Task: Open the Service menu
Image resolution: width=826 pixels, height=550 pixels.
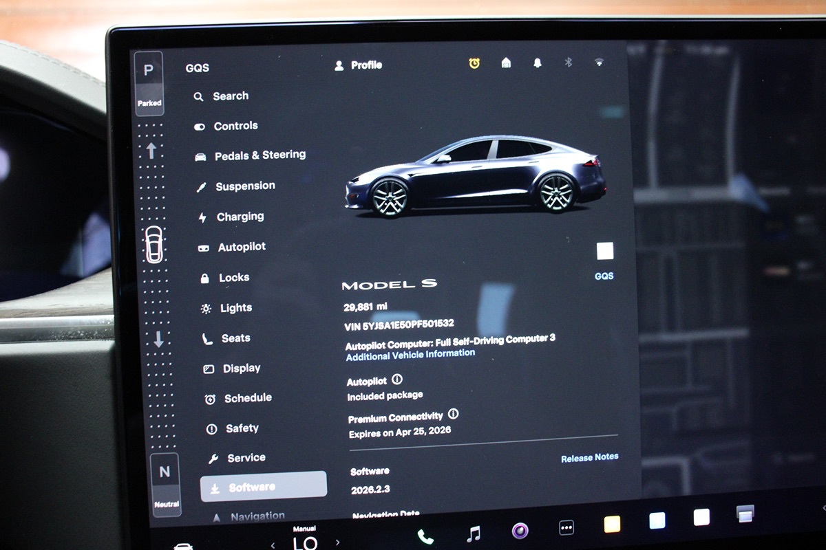Action: (237, 458)
